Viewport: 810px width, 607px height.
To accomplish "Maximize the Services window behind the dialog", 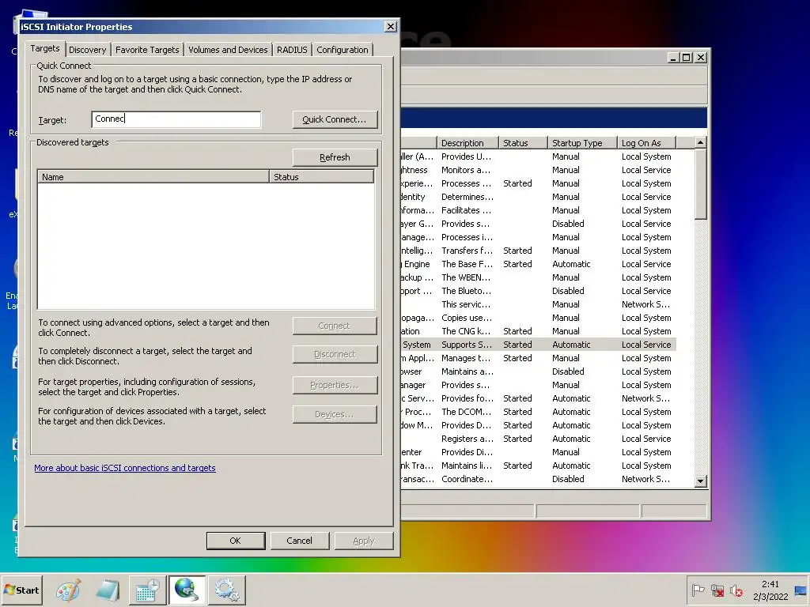I will [x=686, y=57].
